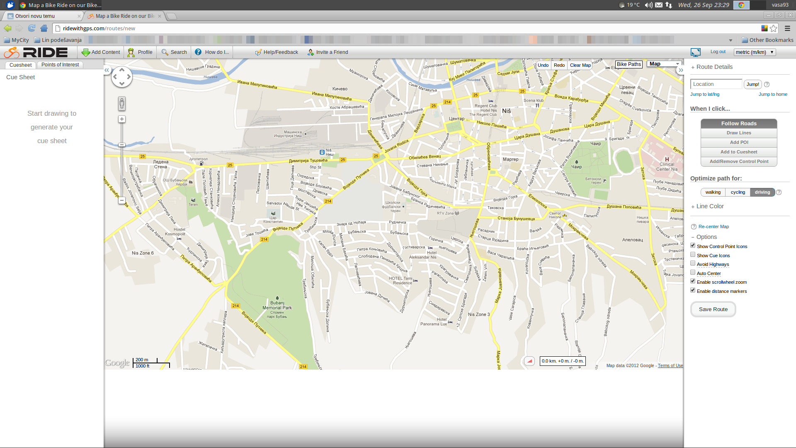Image resolution: width=796 pixels, height=448 pixels.
Task: Click the Jump to home link
Action: click(x=772, y=94)
